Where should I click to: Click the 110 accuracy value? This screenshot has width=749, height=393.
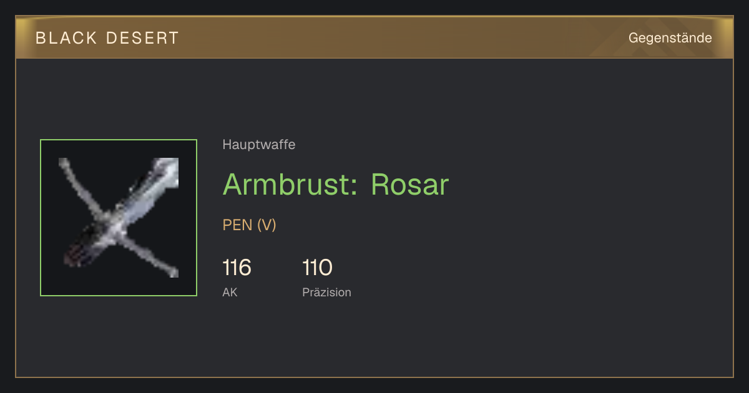pos(317,268)
